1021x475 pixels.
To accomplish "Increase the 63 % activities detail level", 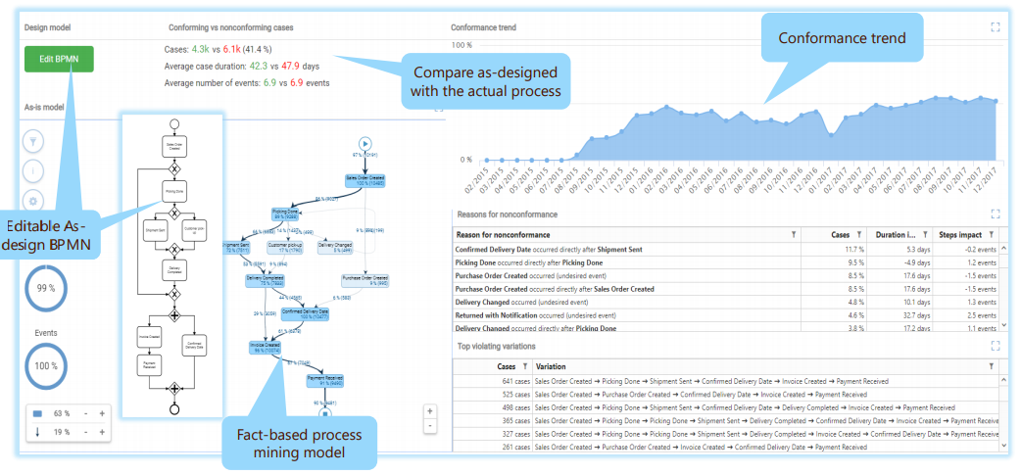I will pyautogui.click(x=102, y=414).
